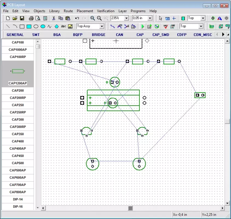This screenshot has height=219, width=231.
Task: Paste from clipboard icon
Action: click(x=68, y=18)
